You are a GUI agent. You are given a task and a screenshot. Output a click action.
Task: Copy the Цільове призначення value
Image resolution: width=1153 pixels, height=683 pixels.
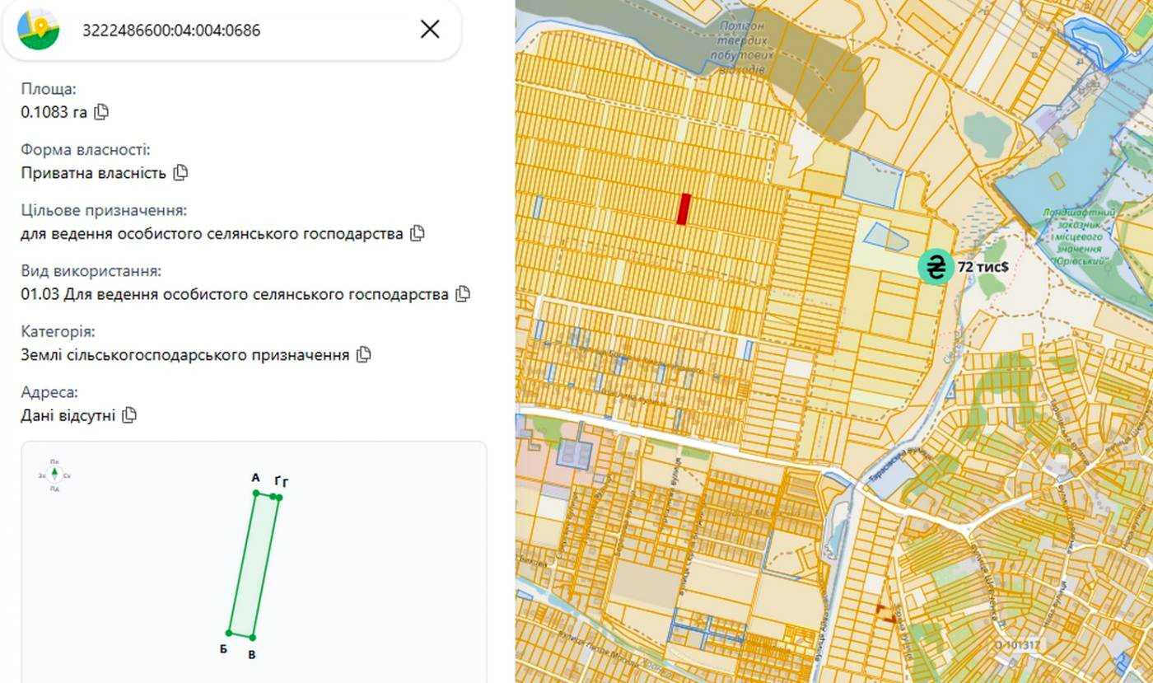418,233
